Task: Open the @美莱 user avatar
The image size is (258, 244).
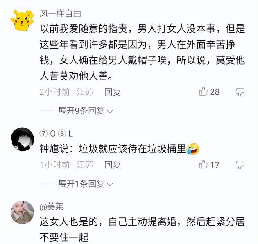Action: pos(22,212)
